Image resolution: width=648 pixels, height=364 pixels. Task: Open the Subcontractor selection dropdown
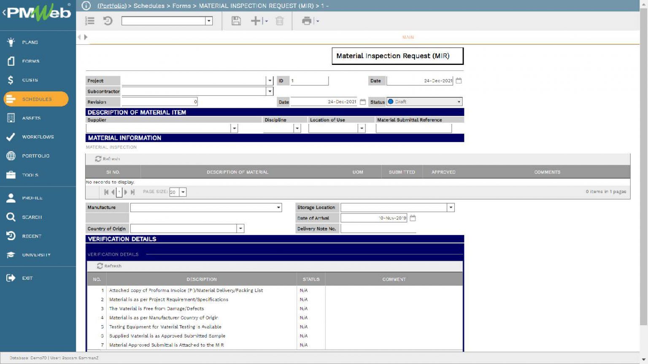click(270, 91)
